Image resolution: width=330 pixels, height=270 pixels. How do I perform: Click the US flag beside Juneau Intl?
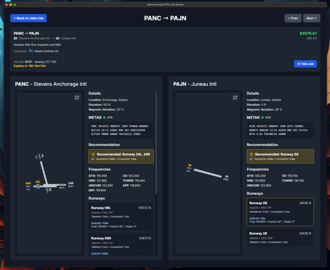57,38
